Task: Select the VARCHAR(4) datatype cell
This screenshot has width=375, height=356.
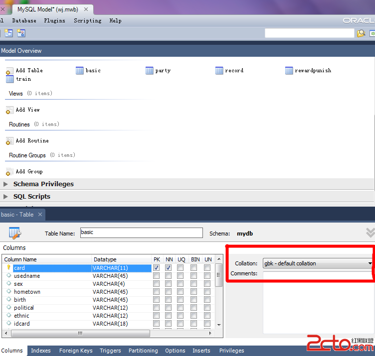Action: [122, 284]
